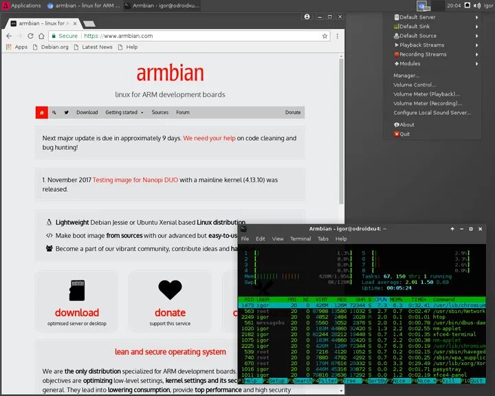This screenshot has height=396, width=495.
Task: Open the search magnifier in armbian nav
Action: click(54, 113)
